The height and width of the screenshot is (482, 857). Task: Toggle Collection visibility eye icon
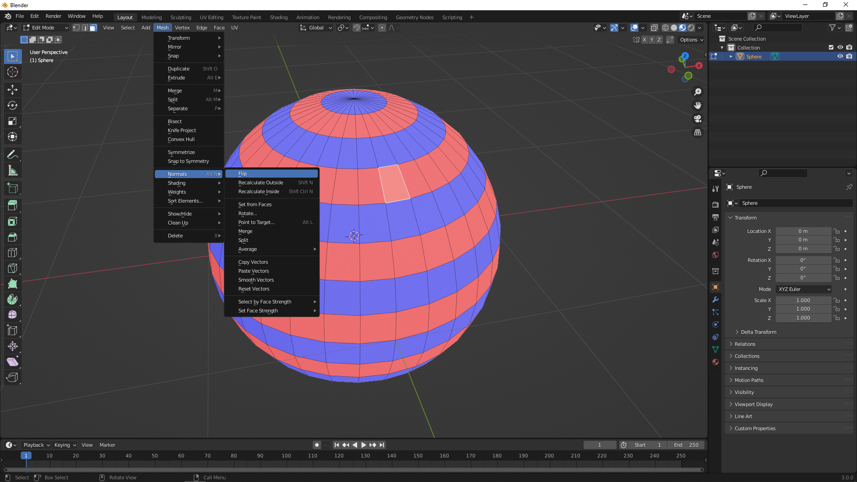840,48
